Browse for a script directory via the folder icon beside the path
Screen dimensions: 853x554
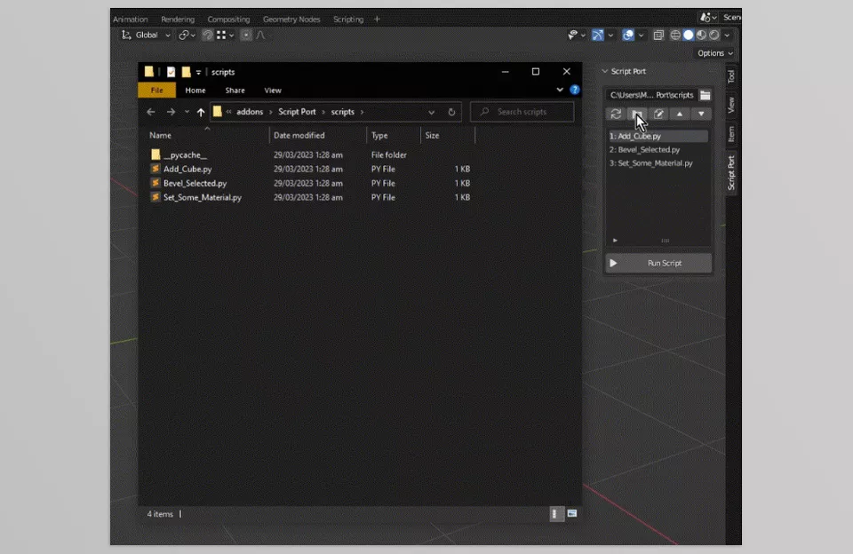tap(705, 95)
